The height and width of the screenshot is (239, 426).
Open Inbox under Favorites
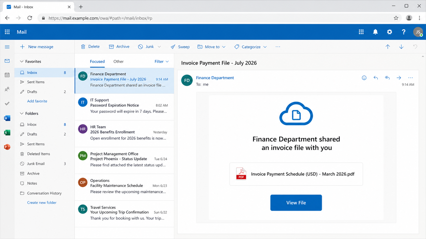point(44,73)
